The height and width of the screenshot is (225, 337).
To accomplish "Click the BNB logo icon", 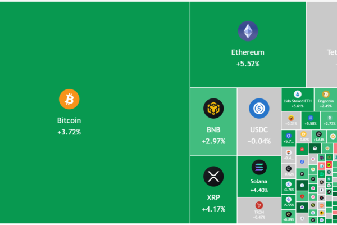I will [213, 109].
